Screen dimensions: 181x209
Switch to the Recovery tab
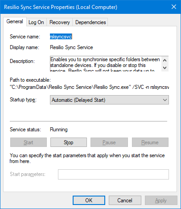point(60,22)
